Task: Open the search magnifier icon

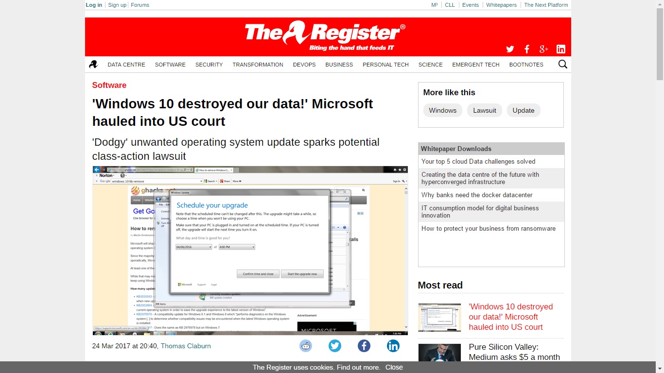Action: [562, 64]
